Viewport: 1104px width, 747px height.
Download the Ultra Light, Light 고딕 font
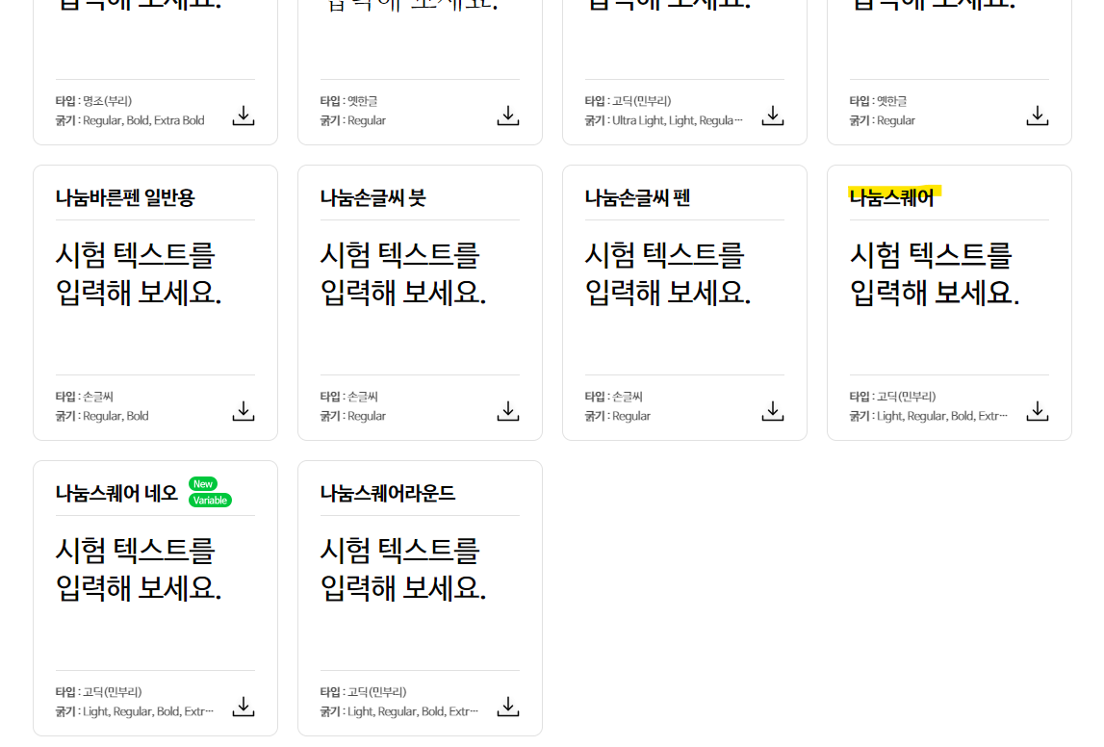(x=772, y=116)
